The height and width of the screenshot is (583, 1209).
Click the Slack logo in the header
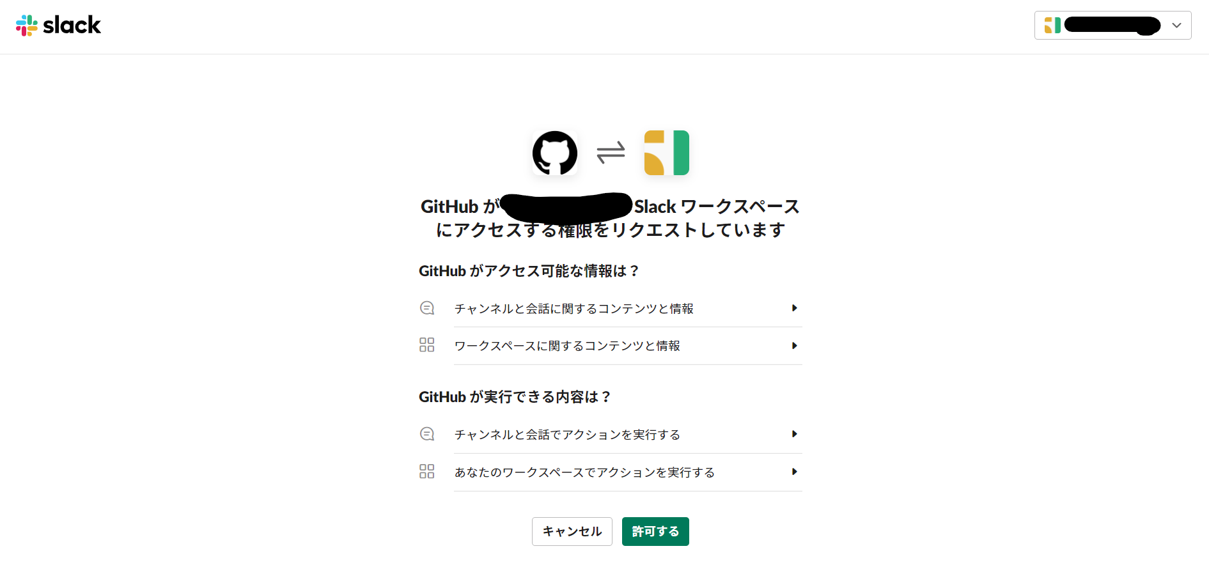click(x=59, y=25)
